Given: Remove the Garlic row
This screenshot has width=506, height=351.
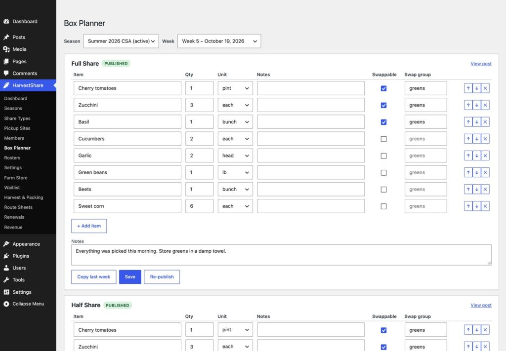Looking at the screenshot, I should pos(485,156).
